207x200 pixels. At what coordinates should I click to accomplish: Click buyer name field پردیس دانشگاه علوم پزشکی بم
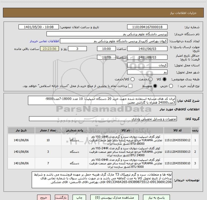point(107,34)
